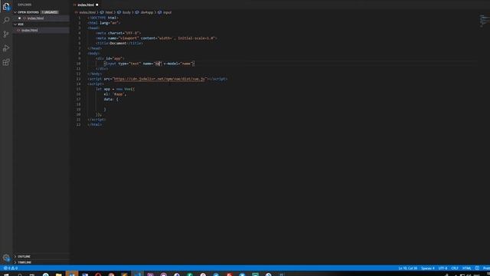Click the Ln 10, Col cursor position
This screenshot has width=490, height=276.
tap(407, 268)
